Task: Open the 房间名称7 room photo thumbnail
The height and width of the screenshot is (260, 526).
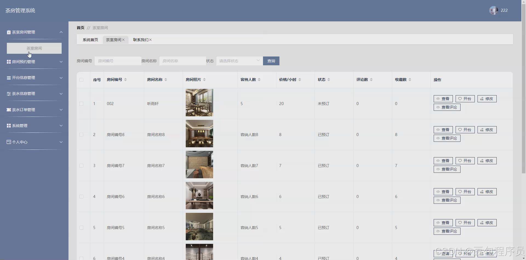Action: (x=199, y=165)
